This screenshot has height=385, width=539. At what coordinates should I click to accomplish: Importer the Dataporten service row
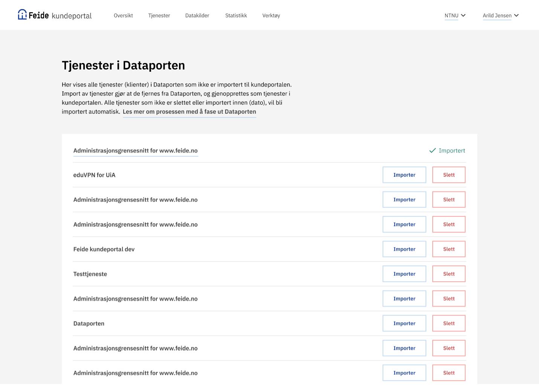404,323
